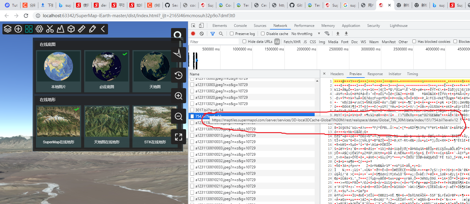Click the red record network log button
The width and height of the screenshot is (470, 204).
193,34
